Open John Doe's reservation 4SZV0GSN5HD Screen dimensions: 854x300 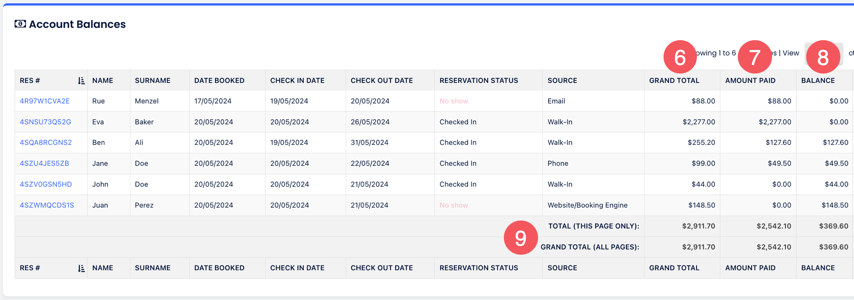(46, 185)
